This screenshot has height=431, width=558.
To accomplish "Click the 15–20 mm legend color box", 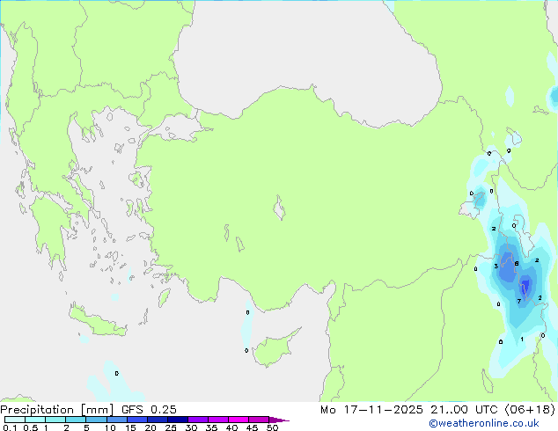I will coord(136,420).
